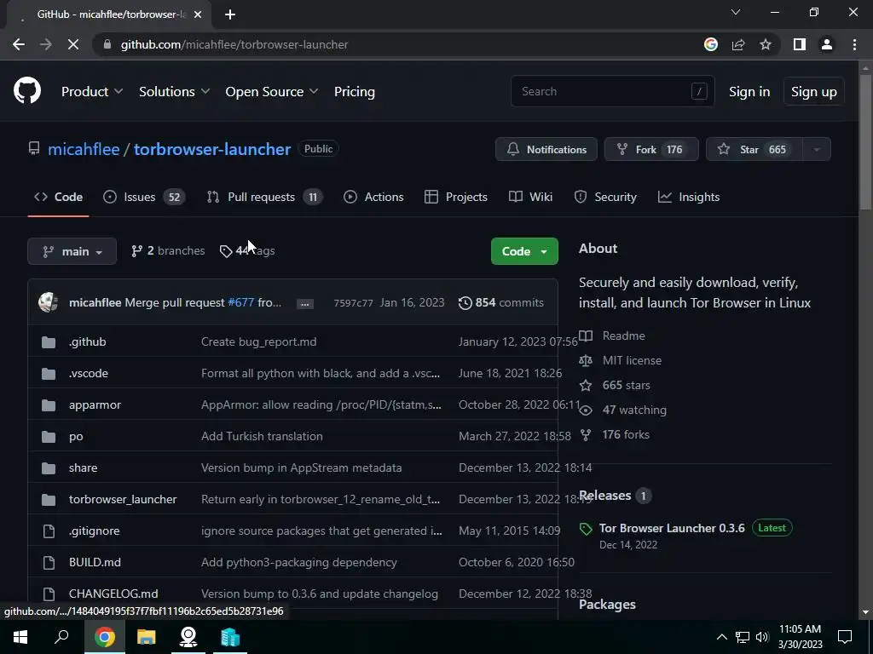This screenshot has height=654, width=873.
Task: Click the GitHub search field
Action: tap(612, 91)
